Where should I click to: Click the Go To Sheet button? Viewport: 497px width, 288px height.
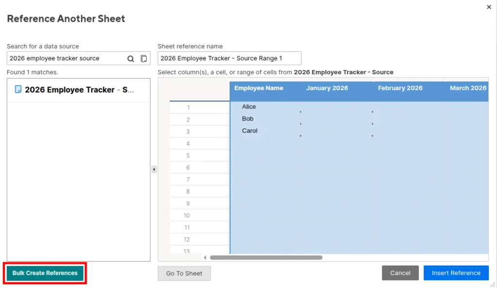coord(184,273)
